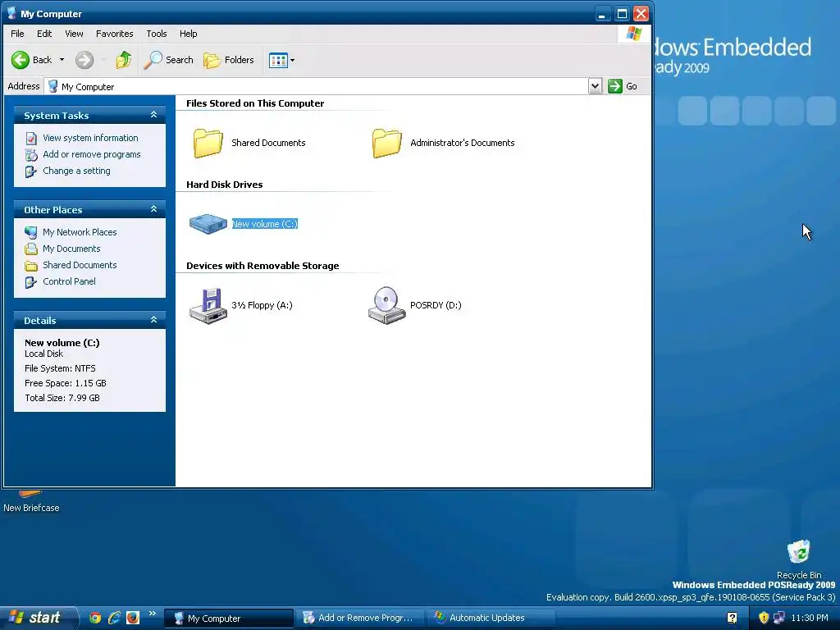Click the Control Panel sidebar icon

click(x=31, y=282)
